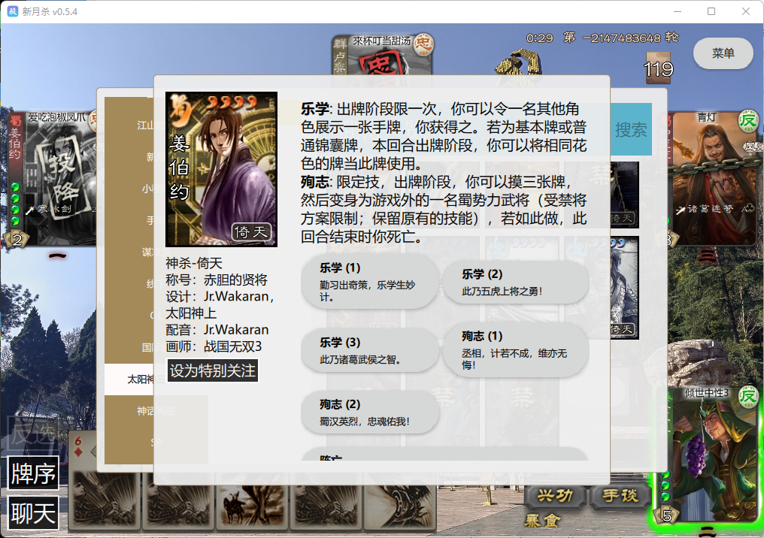Play the 殉志 (1) voice line
The image size is (764, 538).
pos(516,350)
